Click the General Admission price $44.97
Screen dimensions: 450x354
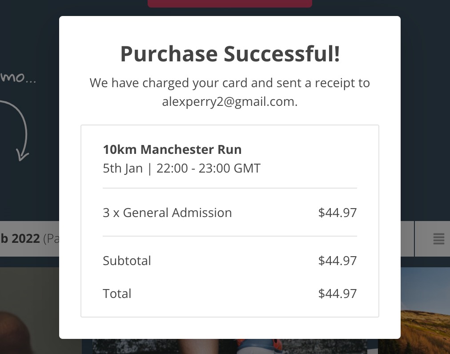(337, 213)
